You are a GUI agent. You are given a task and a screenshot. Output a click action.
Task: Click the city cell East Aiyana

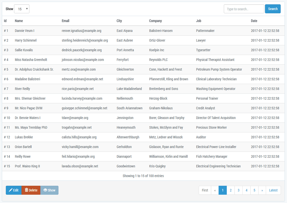[124, 31]
